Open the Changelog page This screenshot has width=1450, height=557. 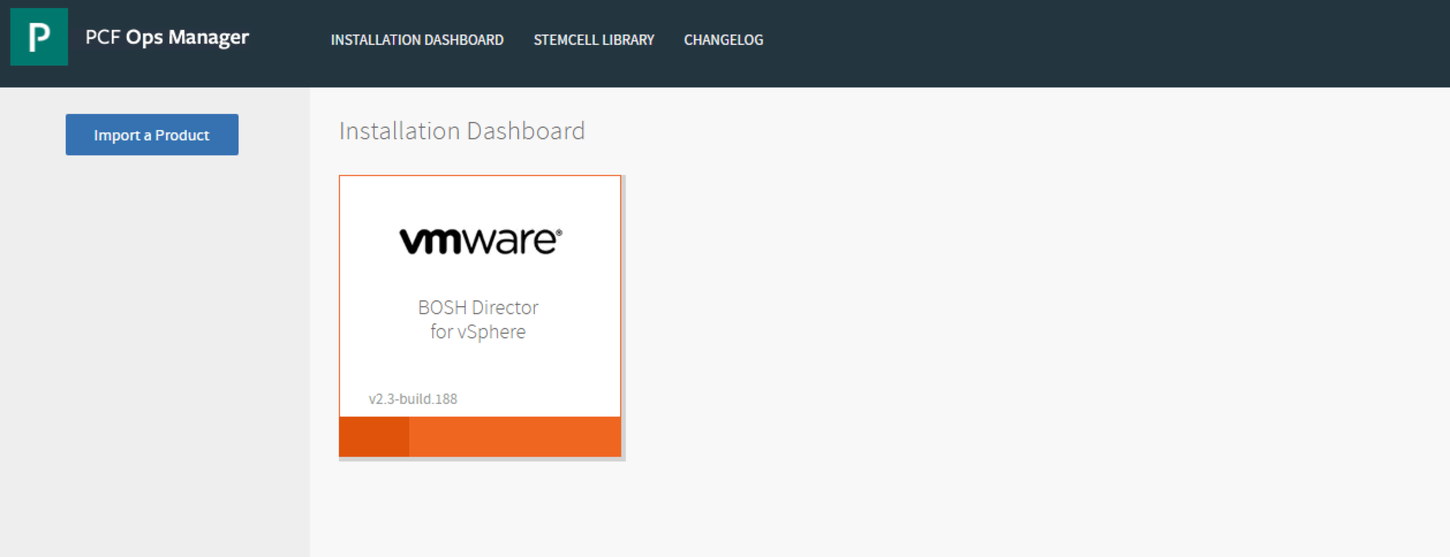click(723, 40)
